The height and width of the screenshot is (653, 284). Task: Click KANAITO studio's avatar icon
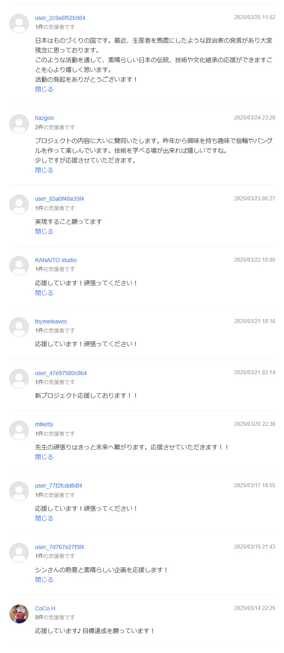click(x=19, y=266)
